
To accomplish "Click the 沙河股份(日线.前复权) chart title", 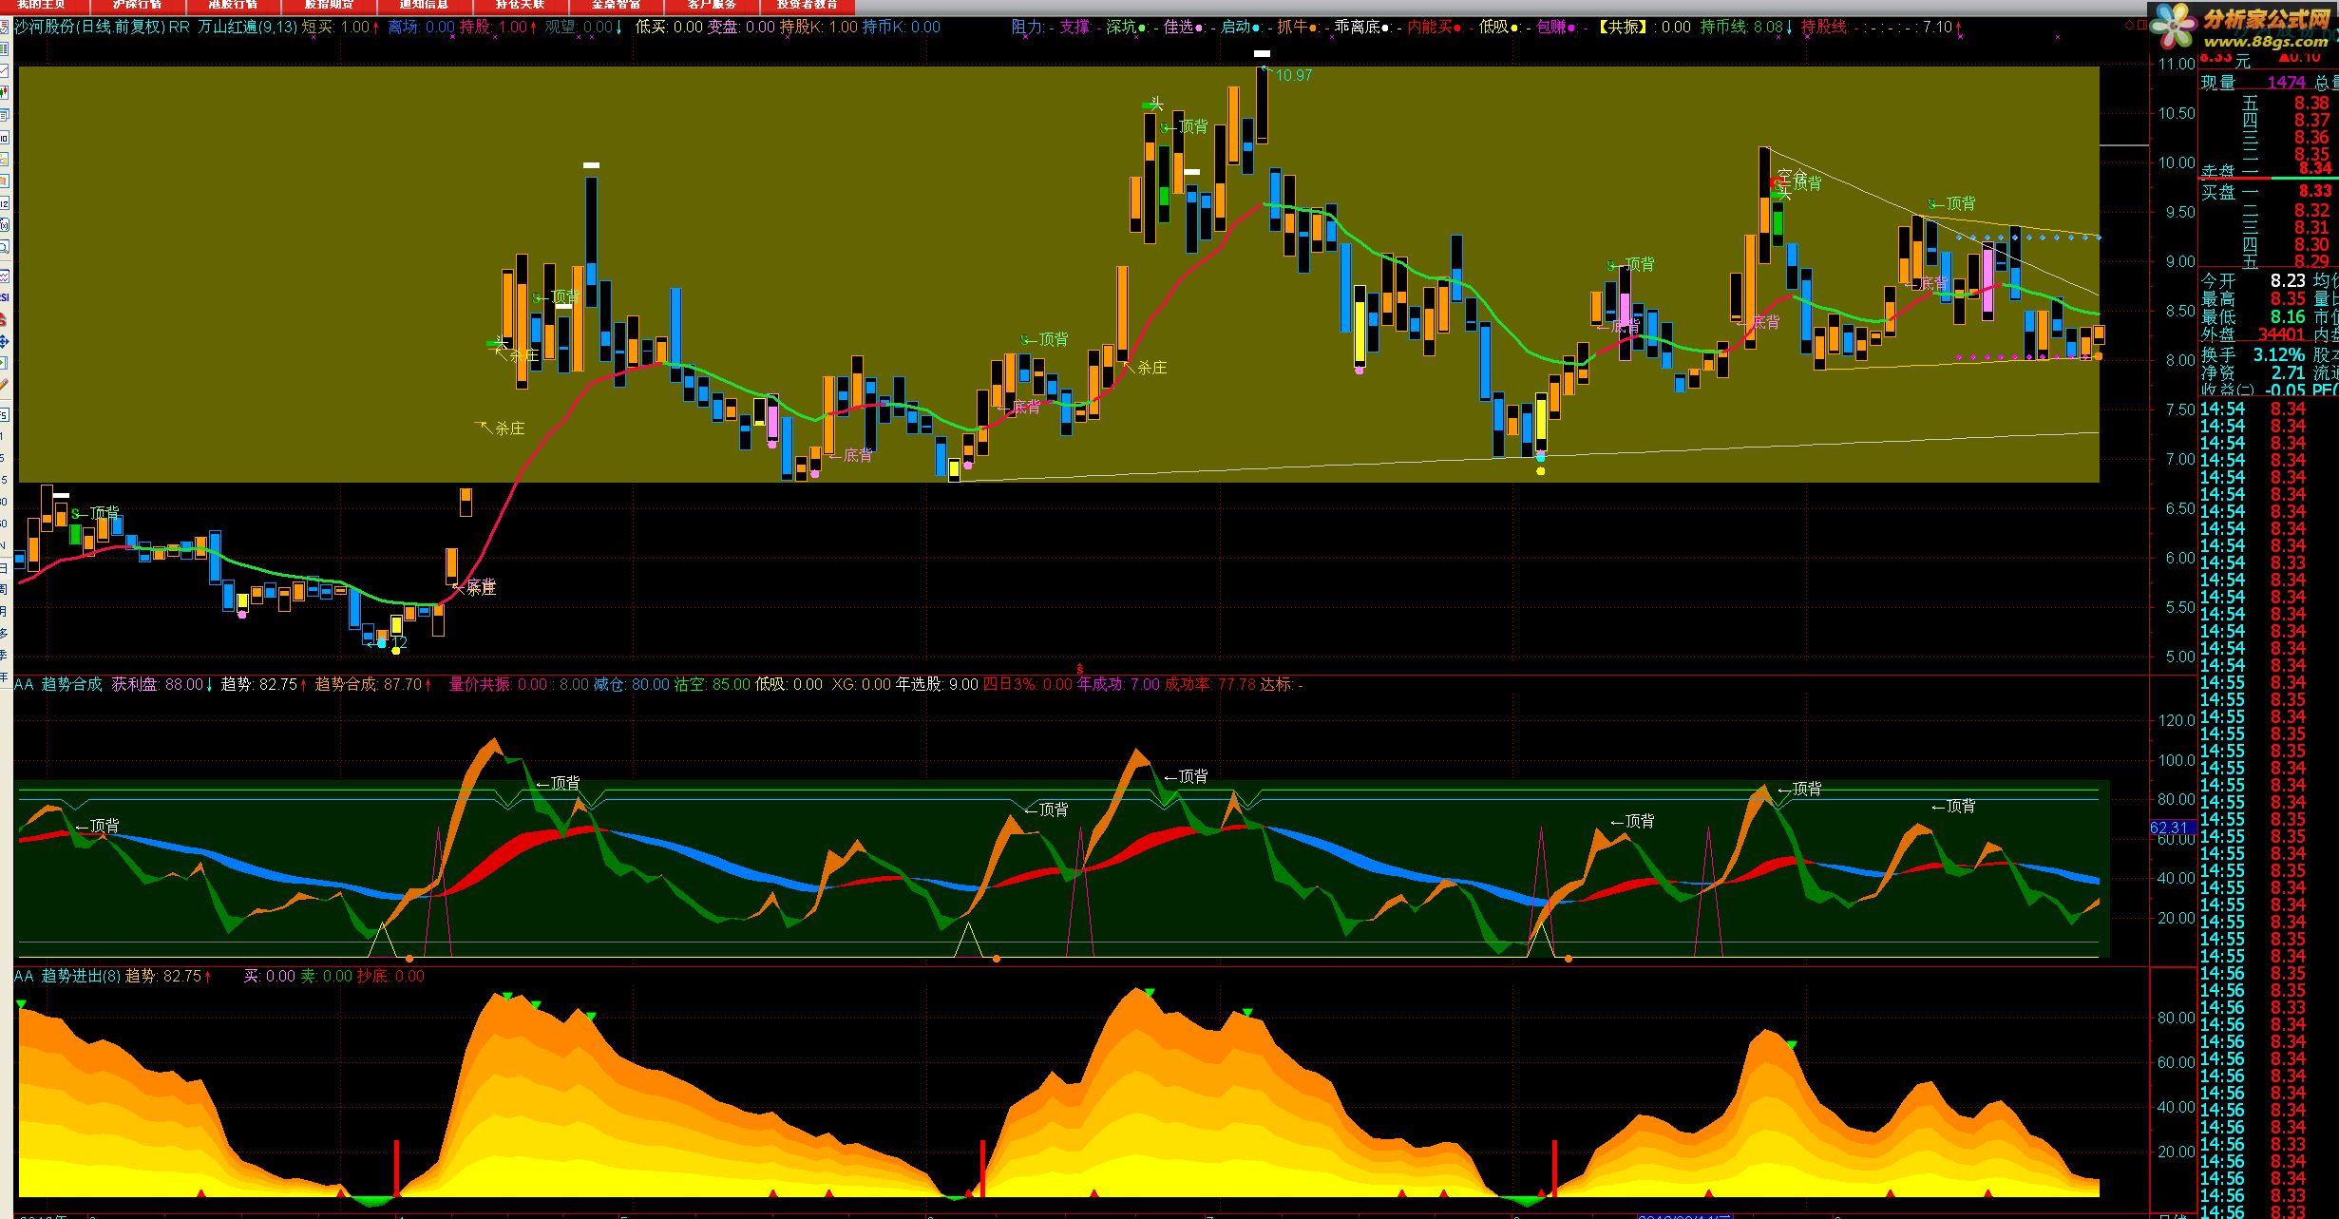I will click(x=90, y=27).
